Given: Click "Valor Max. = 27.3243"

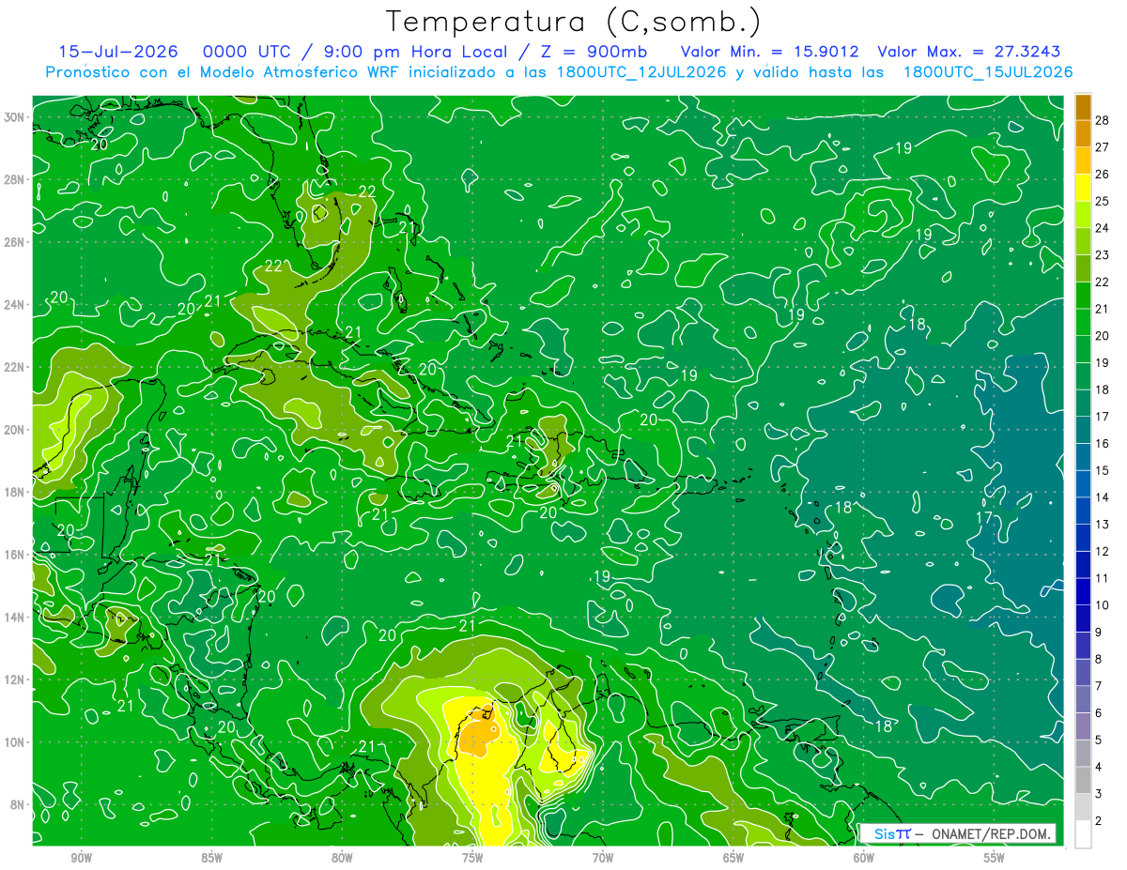Looking at the screenshot, I should click(969, 52).
